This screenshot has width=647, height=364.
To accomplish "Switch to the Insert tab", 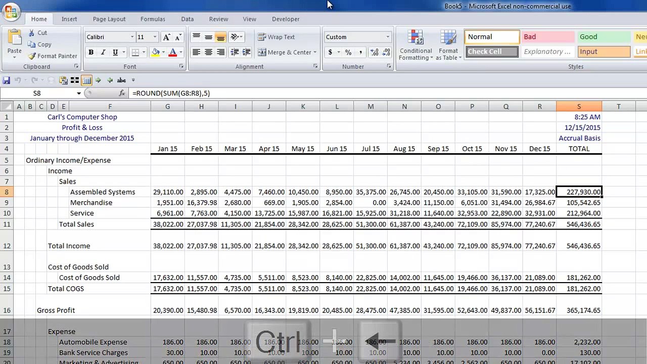I will (x=69, y=19).
